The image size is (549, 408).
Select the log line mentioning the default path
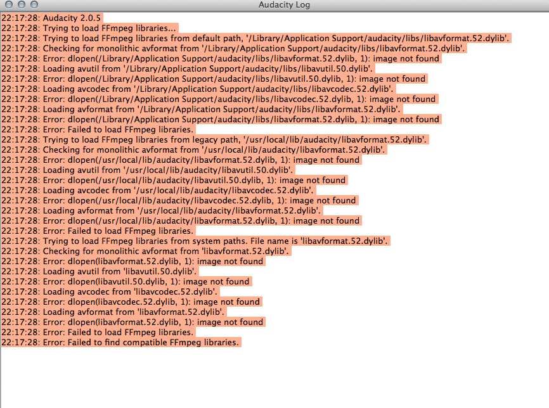[x=190, y=38]
